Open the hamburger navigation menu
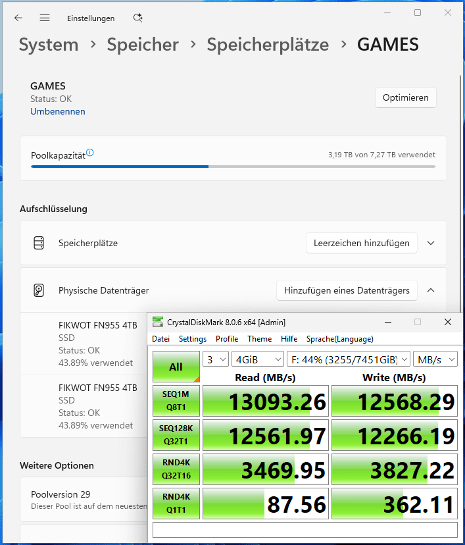Image resolution: width=465 pixels, height=545 pixels. pyautogui.click(x=45, y=18)
